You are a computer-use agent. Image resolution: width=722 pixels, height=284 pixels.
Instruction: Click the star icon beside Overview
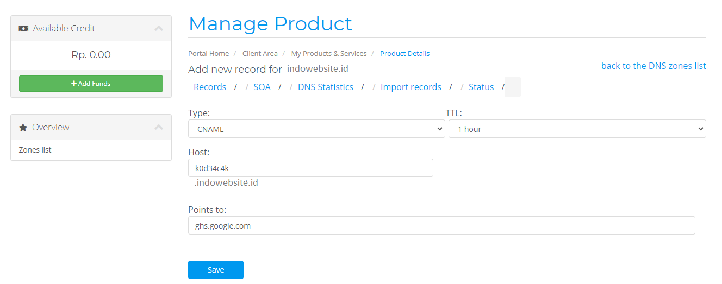tap(23, 127)
